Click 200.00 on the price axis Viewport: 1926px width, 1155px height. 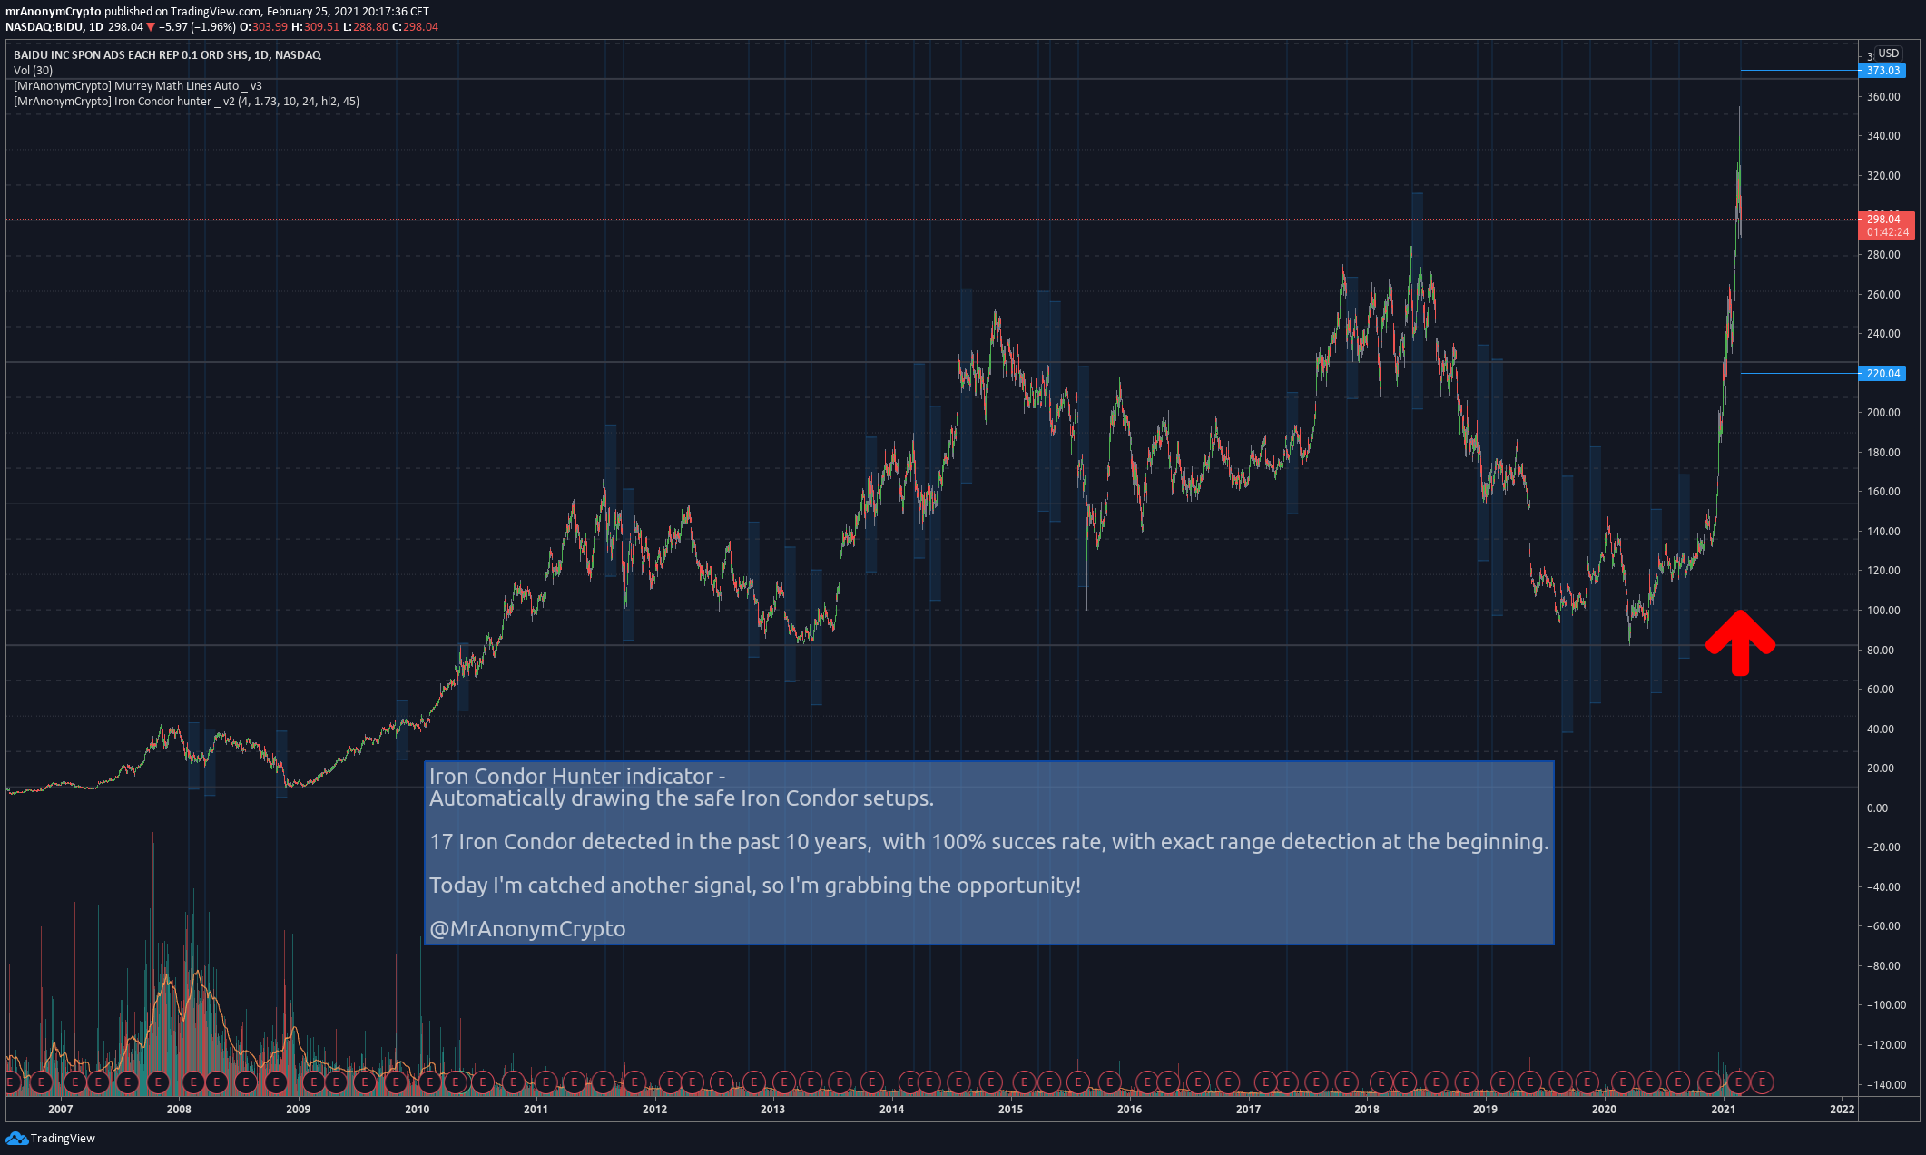coord(1883,413)
